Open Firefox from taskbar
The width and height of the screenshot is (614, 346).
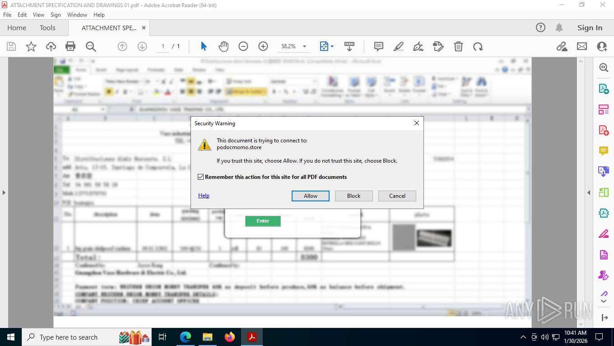point(230,337)
